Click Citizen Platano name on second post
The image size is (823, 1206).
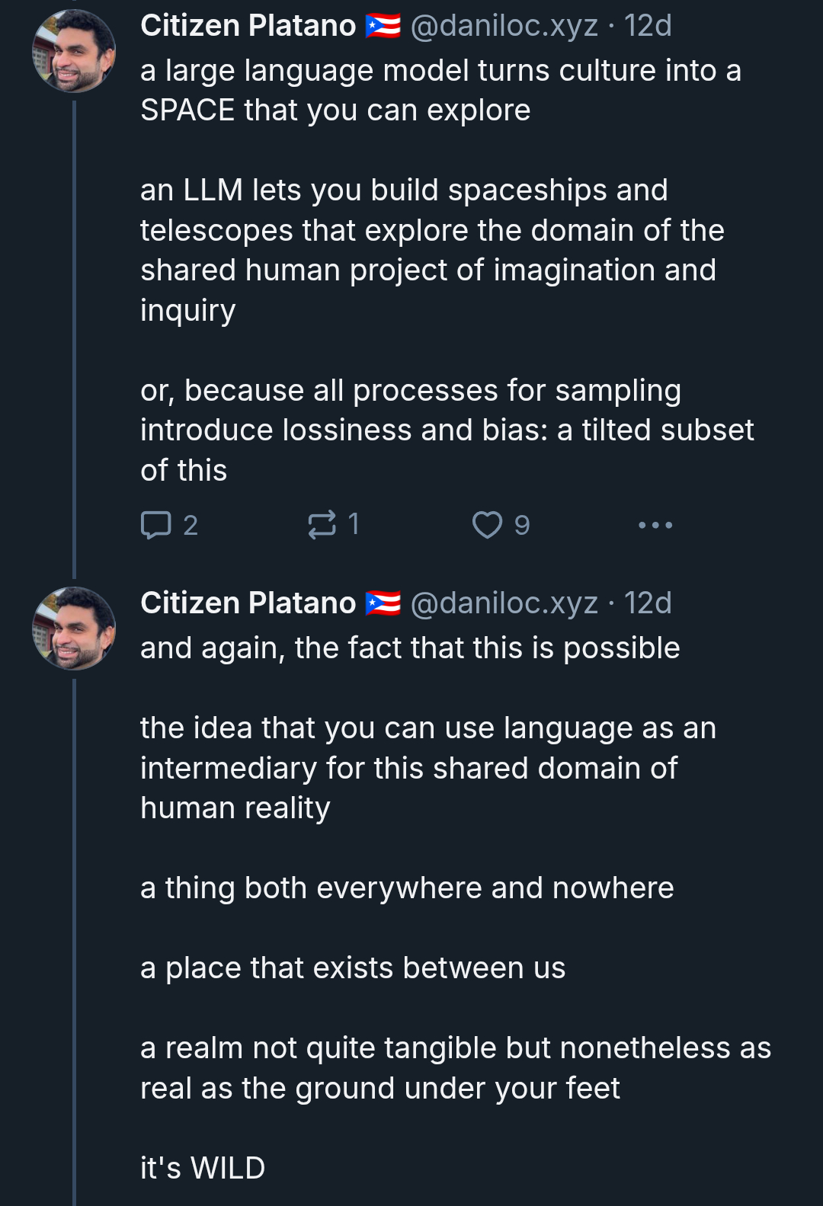(x=248, y=603)
